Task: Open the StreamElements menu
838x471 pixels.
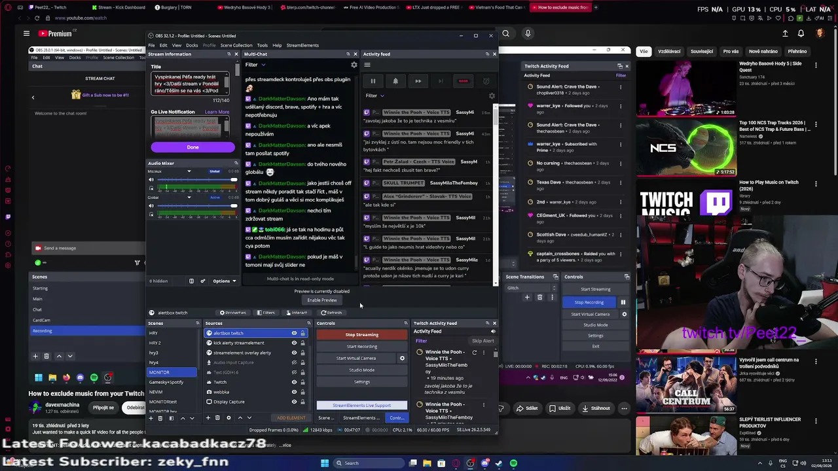Action: click(x=302, y=45)
